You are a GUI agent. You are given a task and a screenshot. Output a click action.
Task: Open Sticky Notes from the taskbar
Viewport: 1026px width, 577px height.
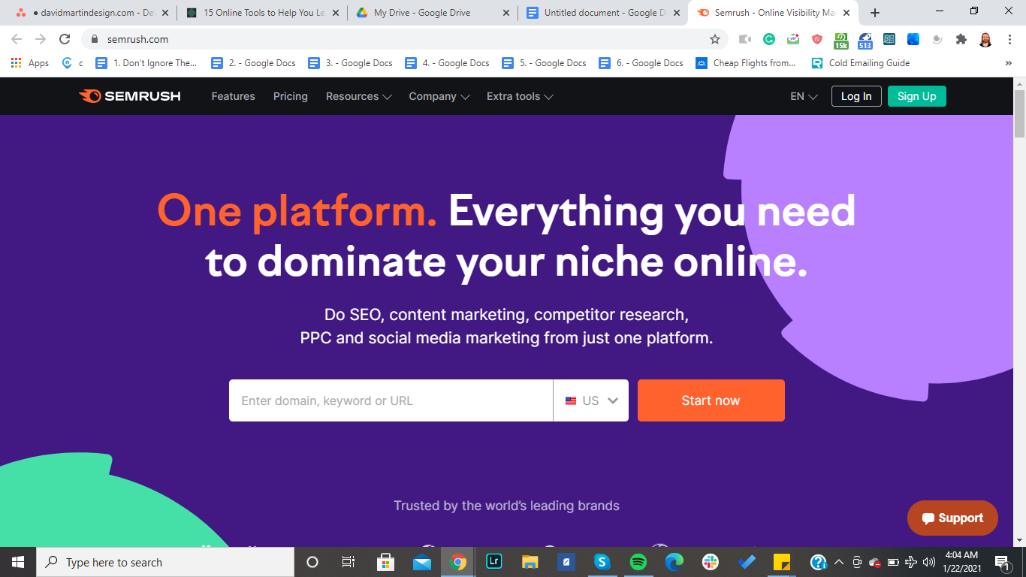pyautogui.click(x=782, y=562)
